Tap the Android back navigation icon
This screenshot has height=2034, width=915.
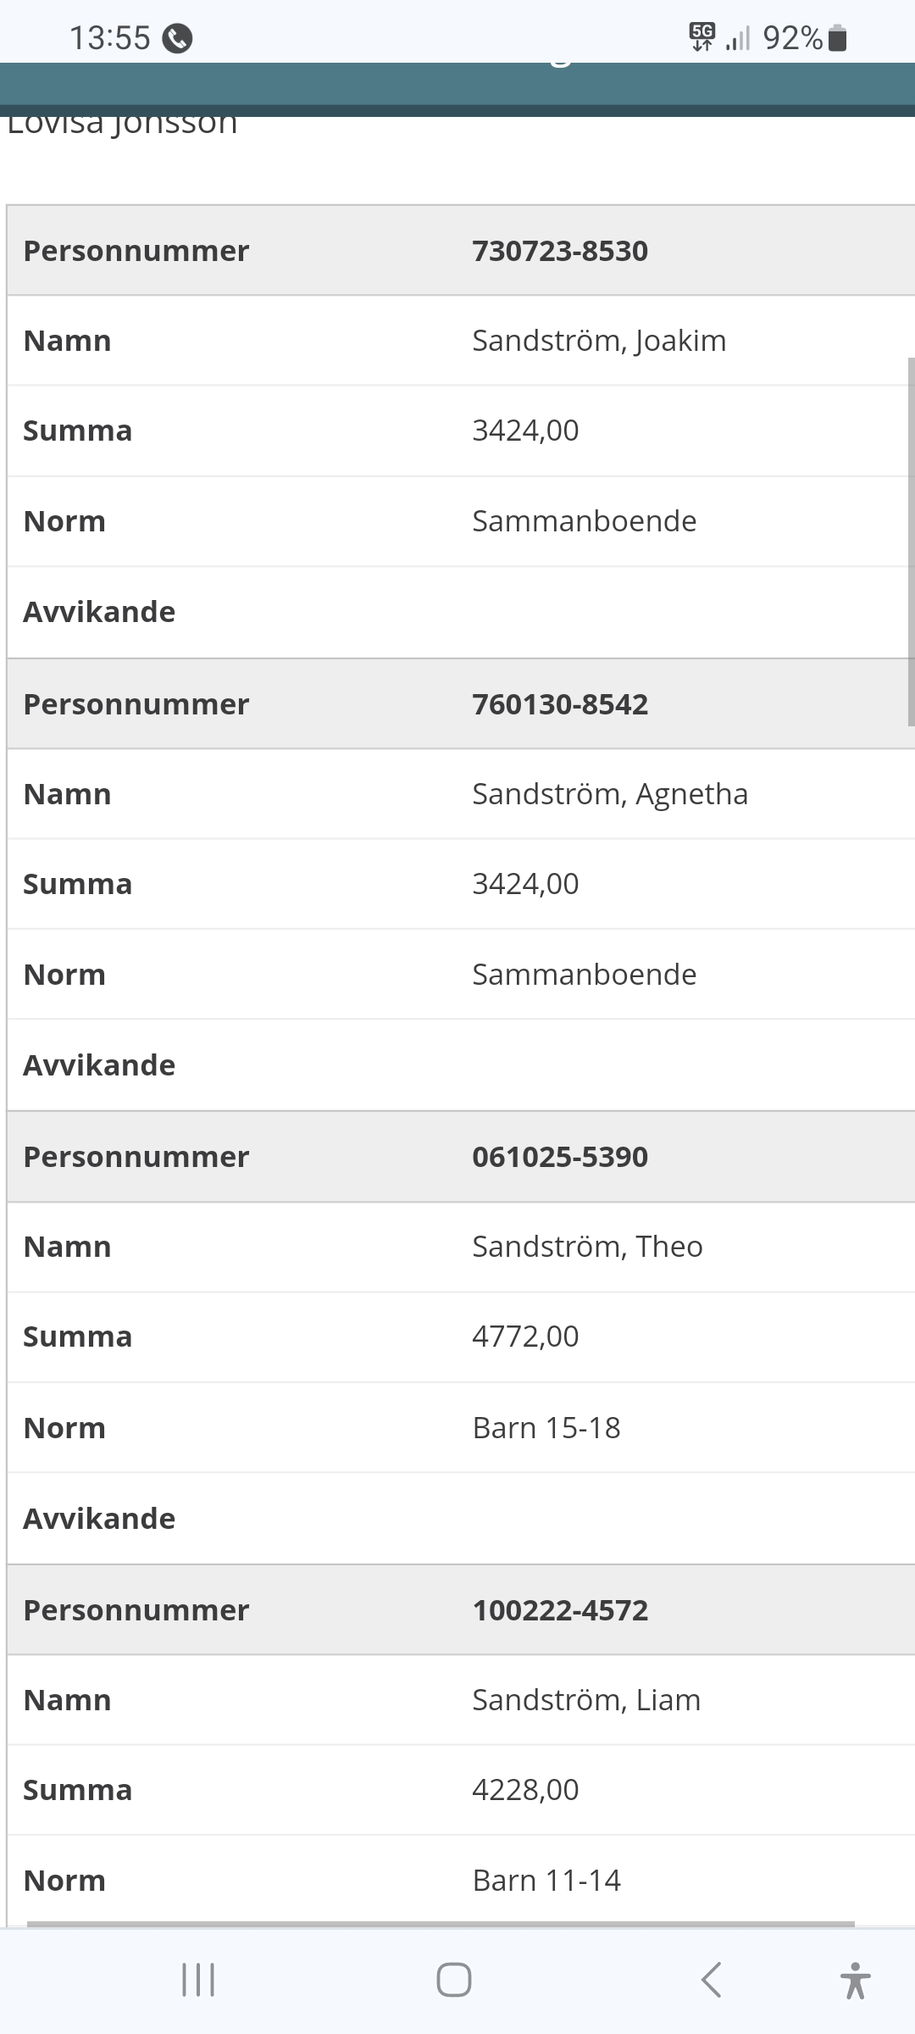(x=712, y=1980)
